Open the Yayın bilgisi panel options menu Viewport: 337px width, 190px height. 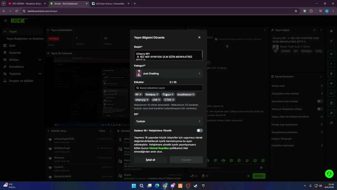(321, 30)
